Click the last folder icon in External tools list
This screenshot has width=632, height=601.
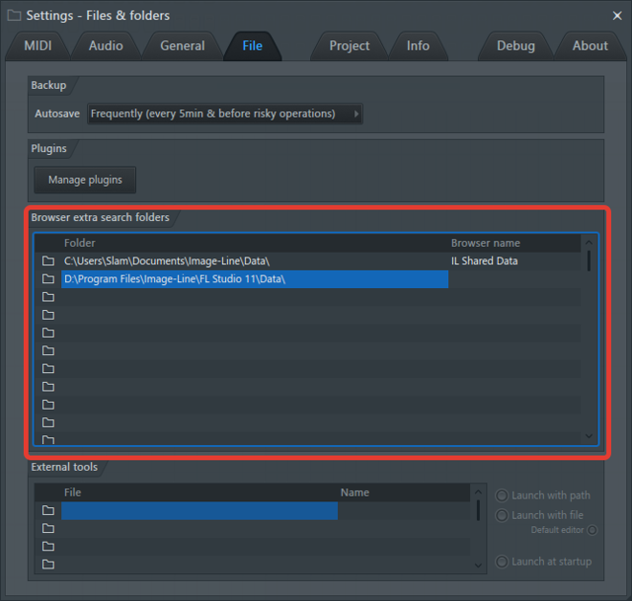(48, 563)
